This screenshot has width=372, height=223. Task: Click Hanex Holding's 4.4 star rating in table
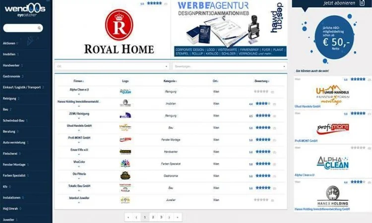pyautogui.click(x=263, y=104)
